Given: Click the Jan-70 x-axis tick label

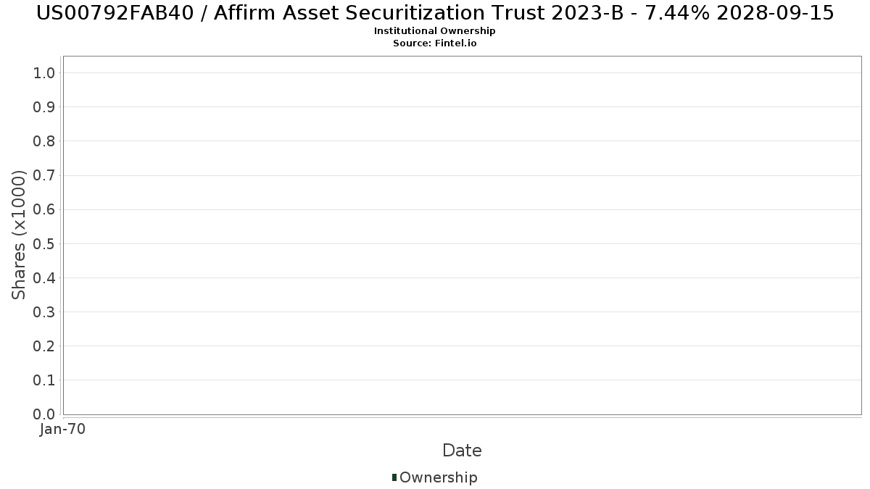Looking at the screenshot, I should point(62,429).
